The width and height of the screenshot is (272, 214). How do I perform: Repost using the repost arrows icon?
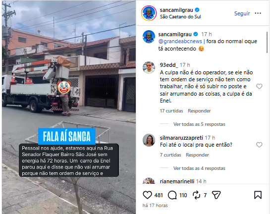tap(196, 195)
